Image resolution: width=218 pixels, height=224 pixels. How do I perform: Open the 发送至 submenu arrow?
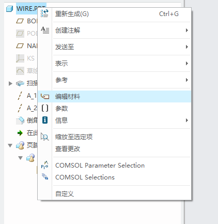[x=187, y=47]
